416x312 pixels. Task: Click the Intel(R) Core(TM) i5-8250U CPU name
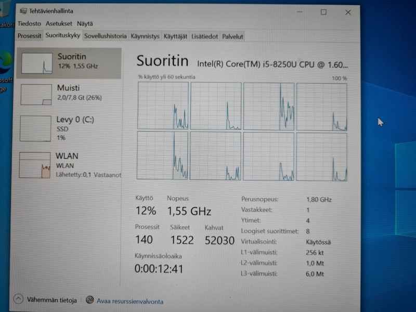pyautogui.click(x=272, y=64)
